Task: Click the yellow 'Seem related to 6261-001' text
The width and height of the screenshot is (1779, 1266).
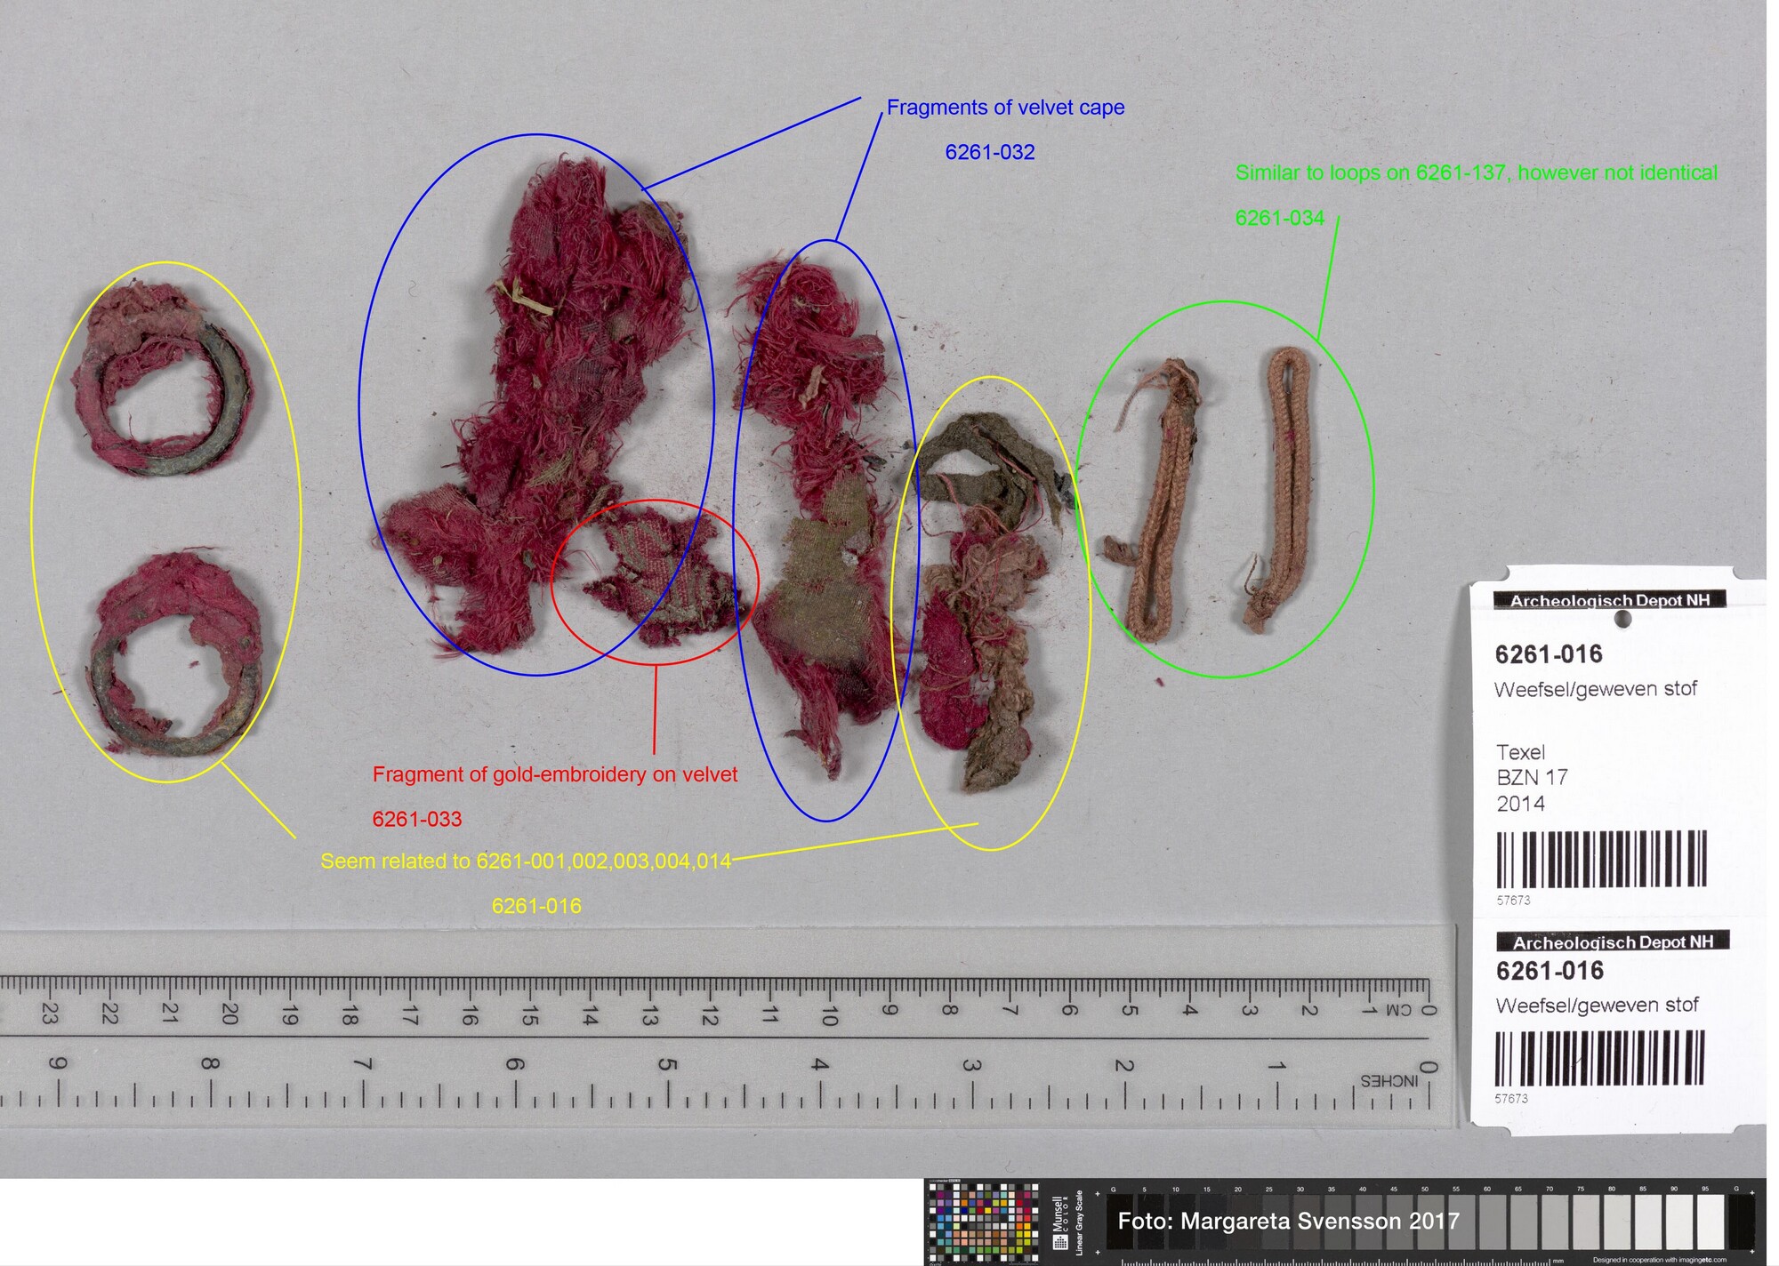Action: [x=525, y=861]
